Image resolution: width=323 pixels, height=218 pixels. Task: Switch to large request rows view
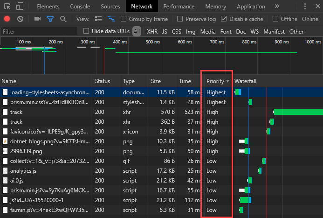[x=98, y=19]
